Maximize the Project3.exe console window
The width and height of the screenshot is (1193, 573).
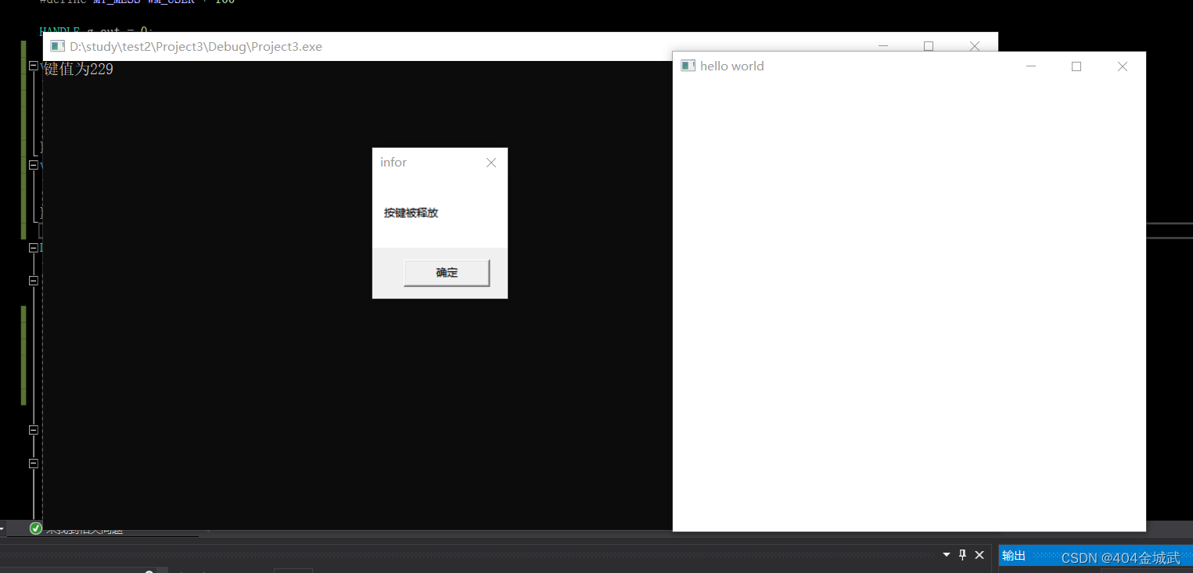pos(929,46)
